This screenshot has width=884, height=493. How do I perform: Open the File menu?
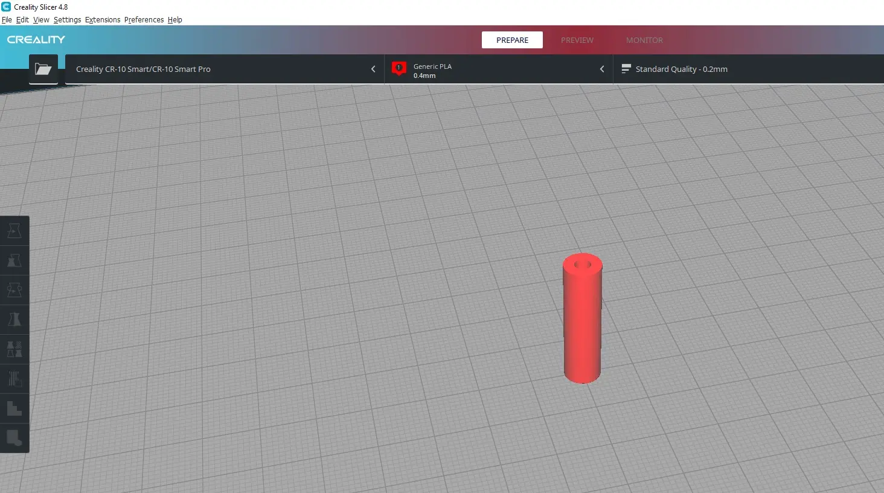click(x=7, y=19)
